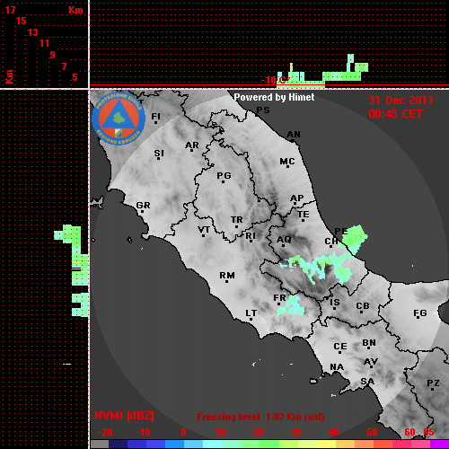The width and height of the screenshot is (449, 449).
Task: Click the -10 C isotherm label
Action: coord(275,80)
